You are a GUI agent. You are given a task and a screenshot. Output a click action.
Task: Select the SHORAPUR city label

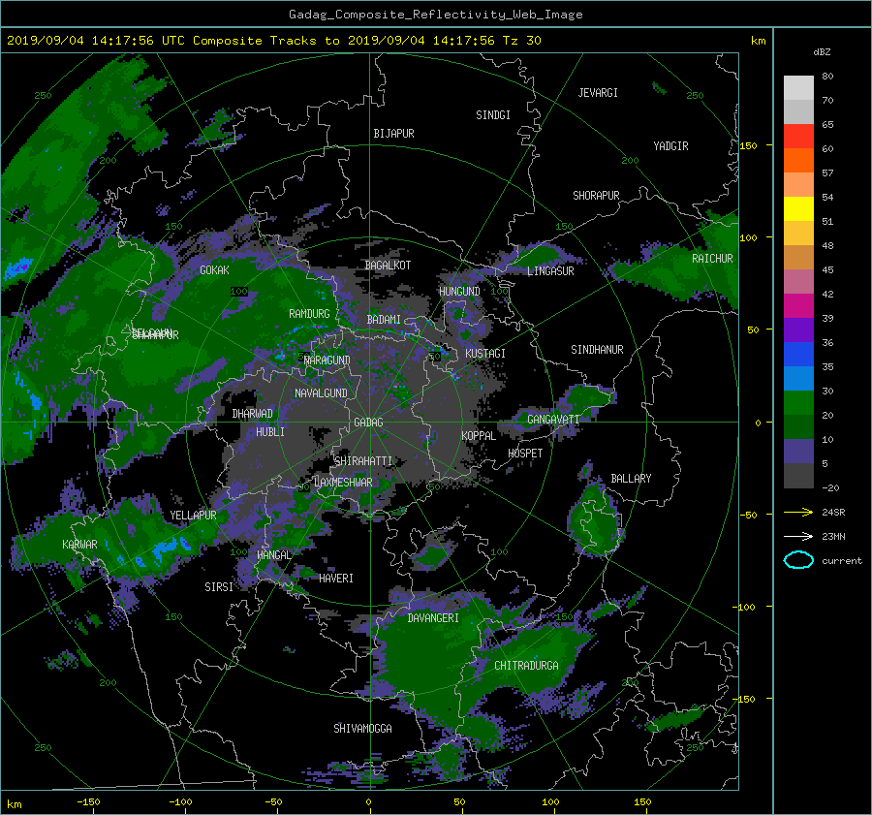click(x=596, y=196)
